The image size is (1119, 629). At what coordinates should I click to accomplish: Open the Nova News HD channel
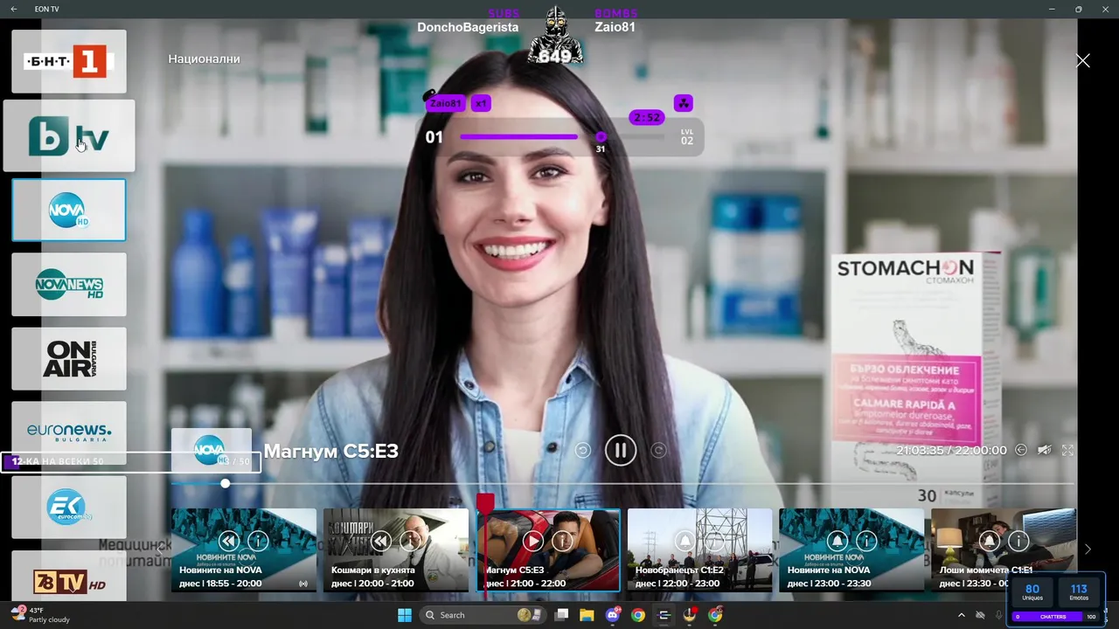pos(69,284)
